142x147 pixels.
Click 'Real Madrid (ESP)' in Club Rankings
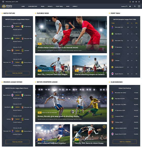120,99
